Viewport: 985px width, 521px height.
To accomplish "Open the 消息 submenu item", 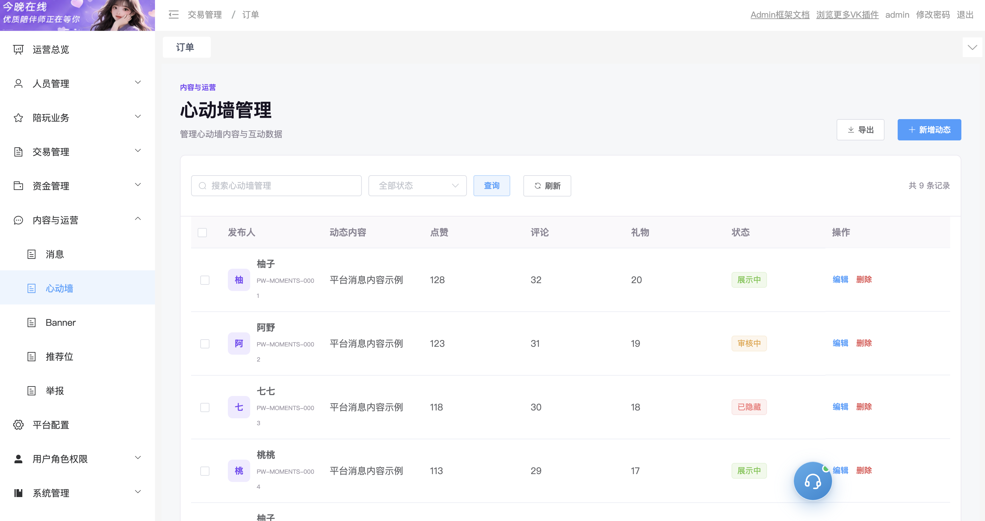I will coord(77,254).
